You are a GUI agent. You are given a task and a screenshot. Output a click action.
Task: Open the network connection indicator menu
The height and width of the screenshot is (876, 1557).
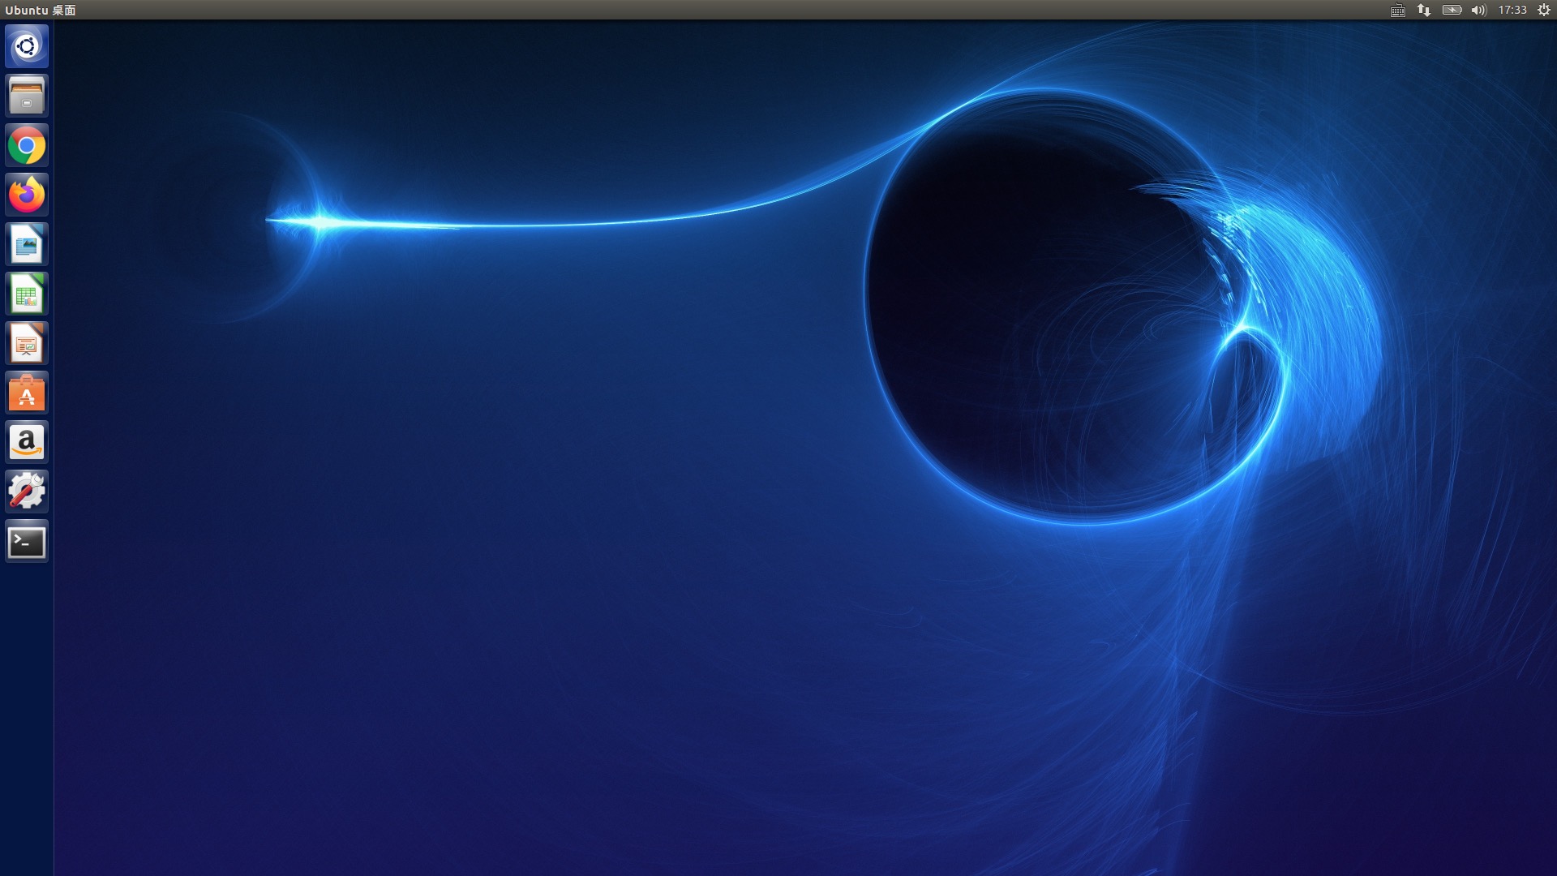(x=1424, y=11)
